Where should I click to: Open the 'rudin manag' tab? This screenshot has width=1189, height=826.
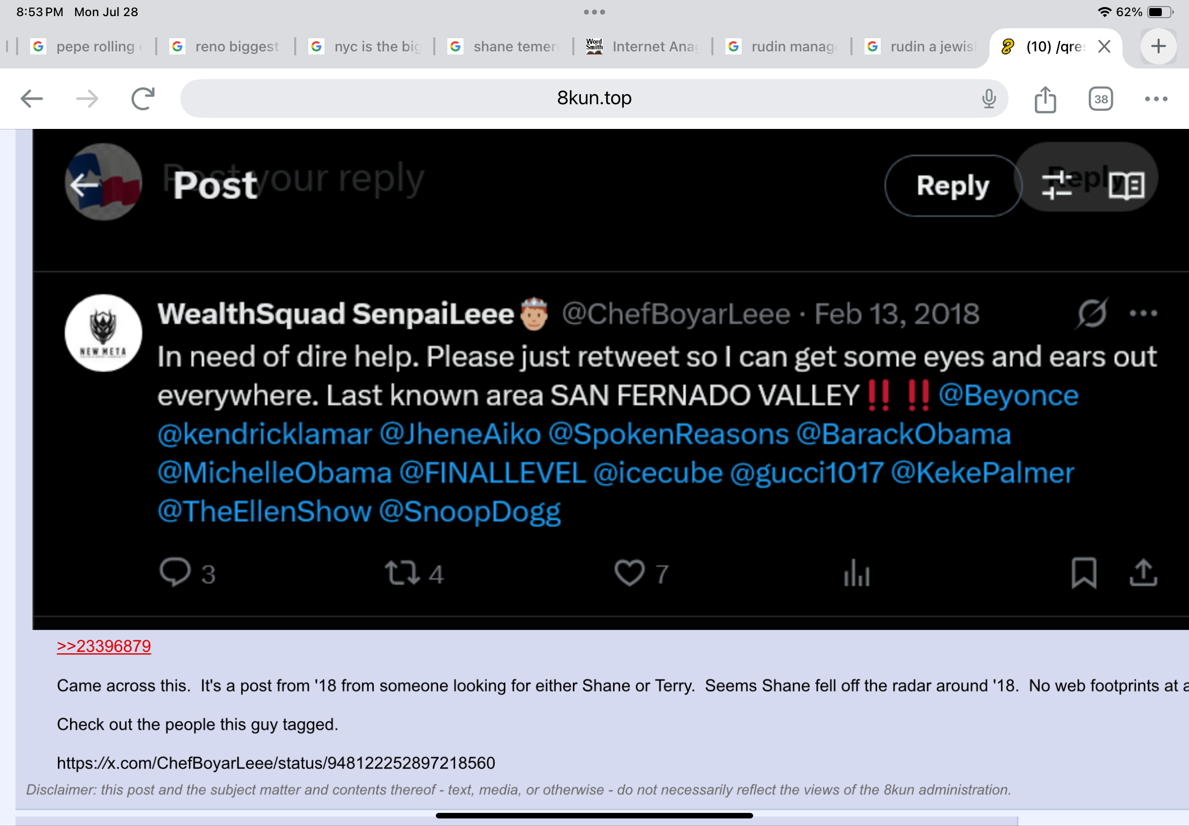782,46
